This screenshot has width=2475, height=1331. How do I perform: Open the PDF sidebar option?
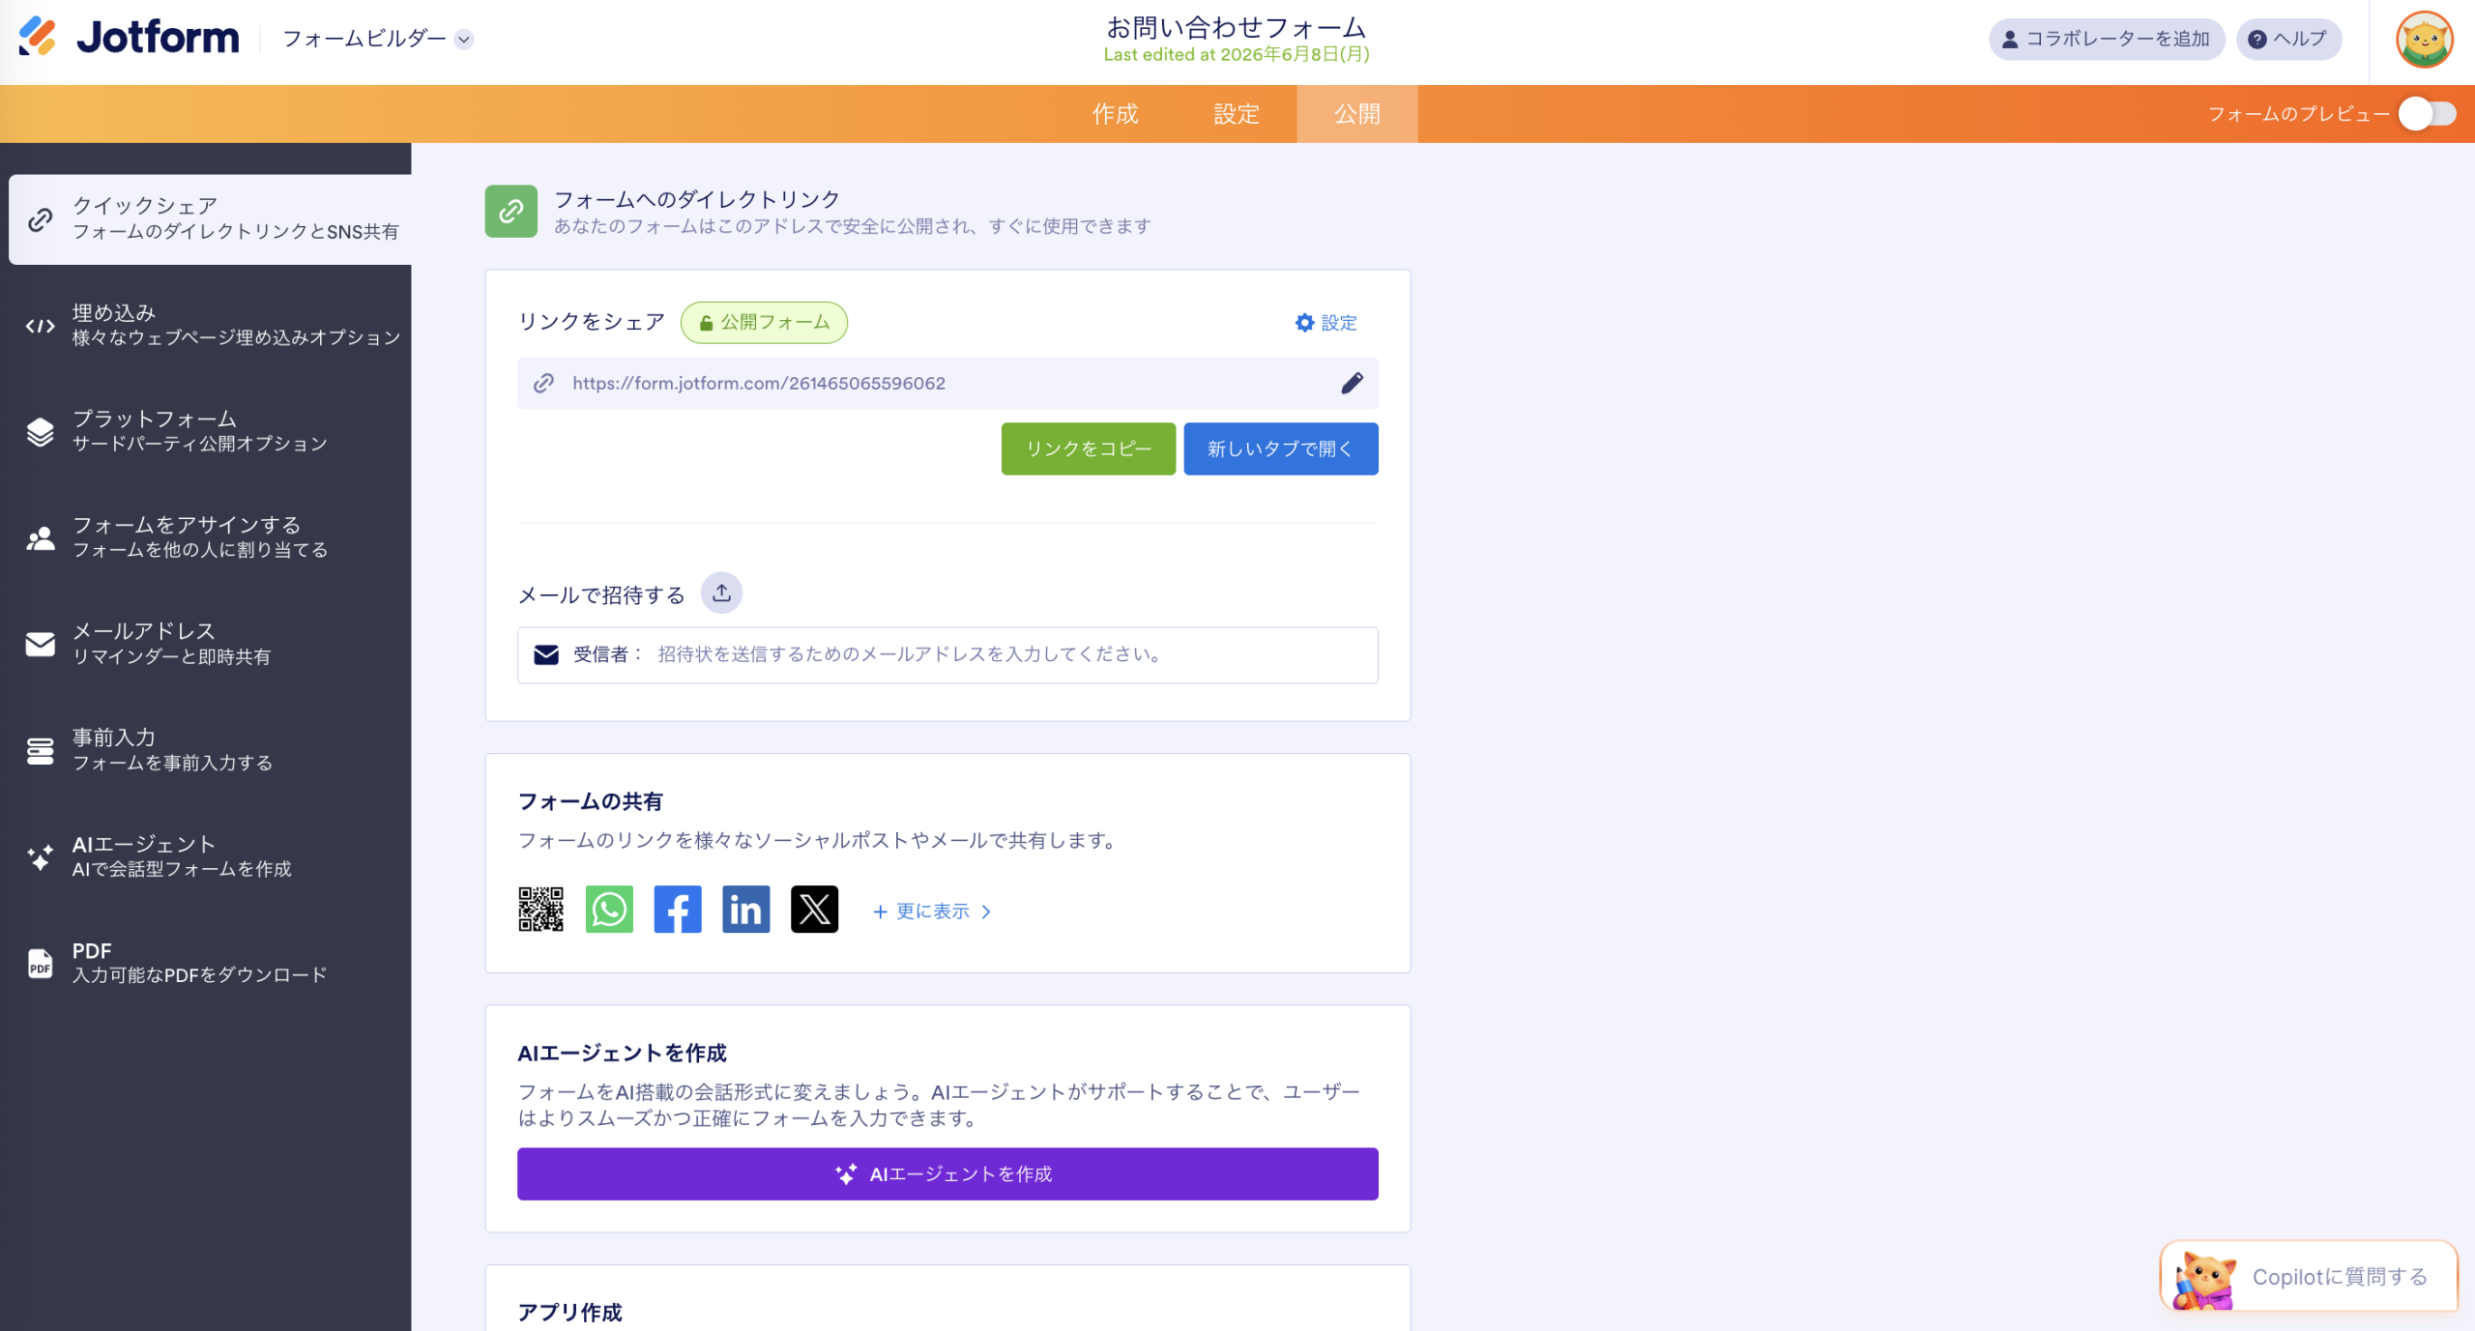(210, 963)
